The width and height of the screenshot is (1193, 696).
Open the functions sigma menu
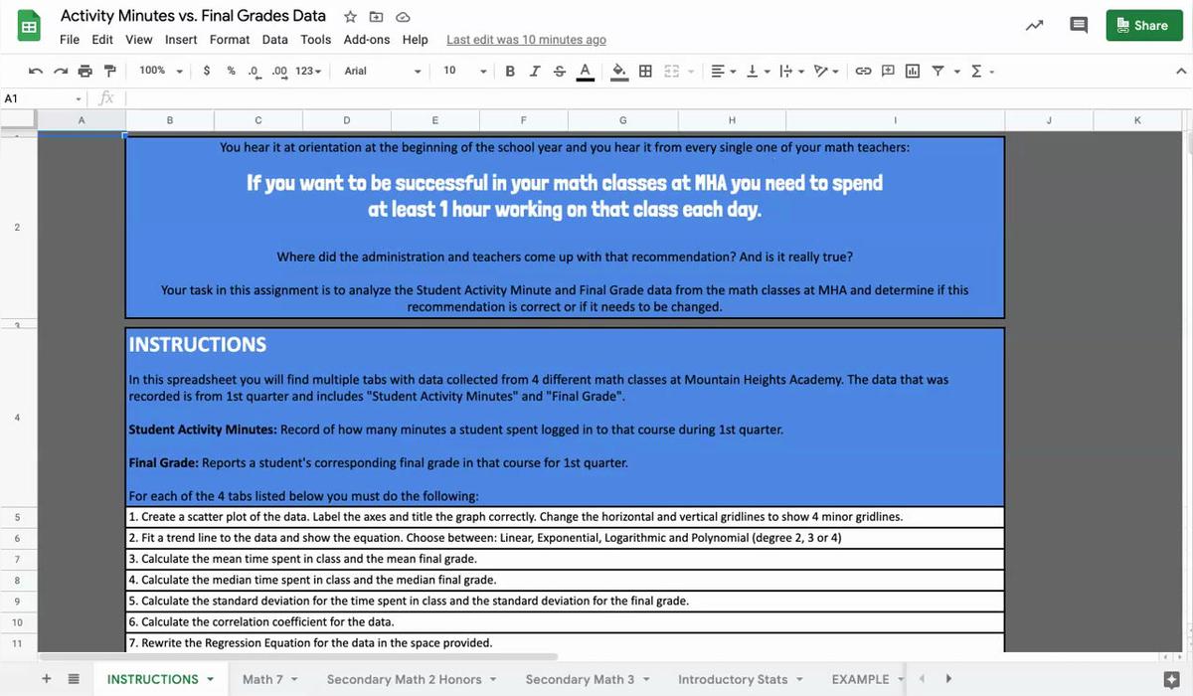pyautogui.click(x=981, y=71)
